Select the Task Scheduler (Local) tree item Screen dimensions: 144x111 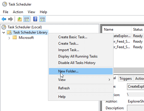tap(25, 27)
